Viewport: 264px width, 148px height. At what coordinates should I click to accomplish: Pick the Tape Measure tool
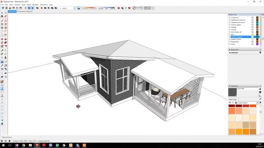[x=2, y=51]
